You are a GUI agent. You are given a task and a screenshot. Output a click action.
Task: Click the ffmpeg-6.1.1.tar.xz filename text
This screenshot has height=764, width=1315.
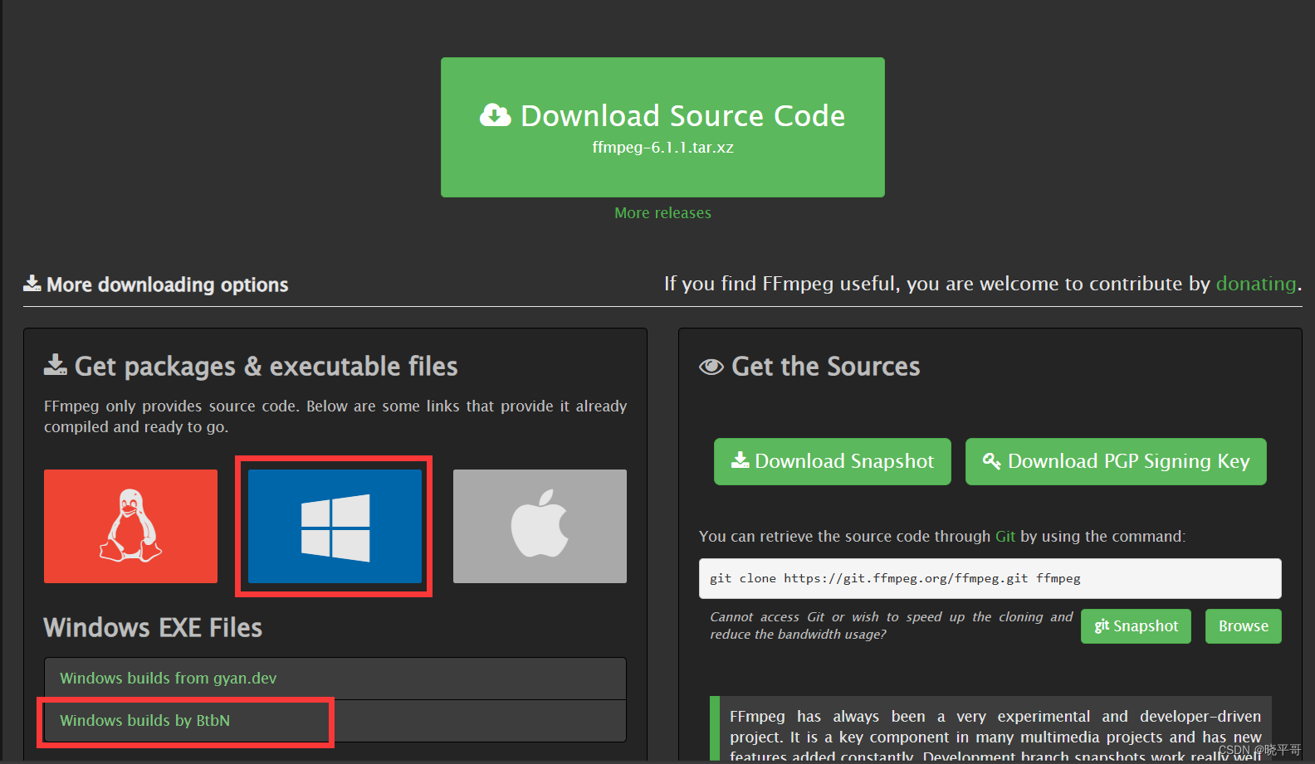662,148
